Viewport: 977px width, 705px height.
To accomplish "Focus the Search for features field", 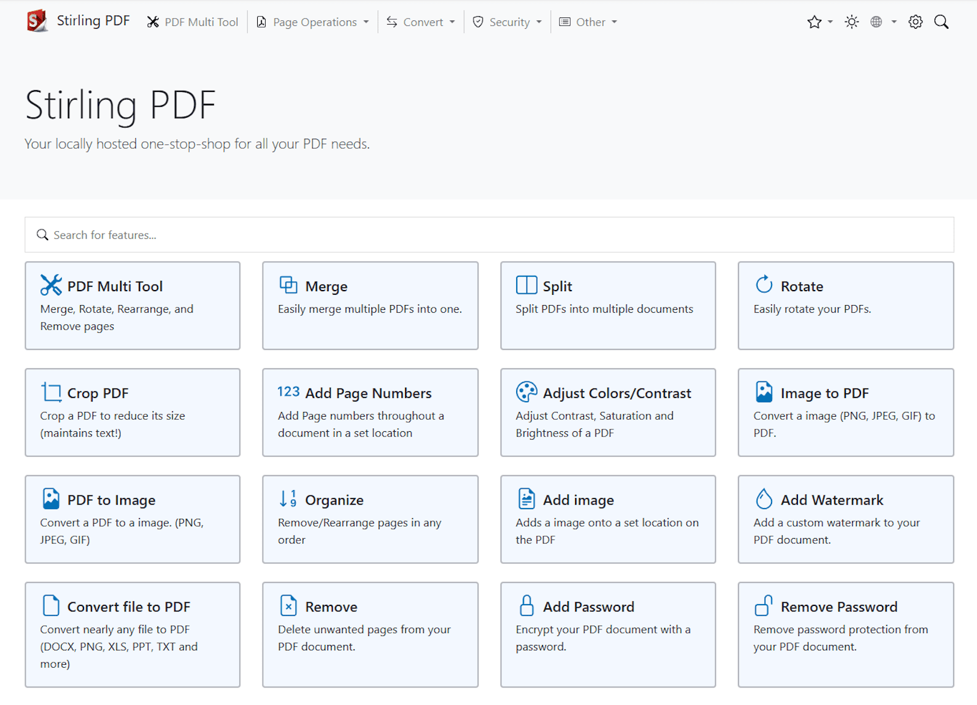I will coord(489,235).
